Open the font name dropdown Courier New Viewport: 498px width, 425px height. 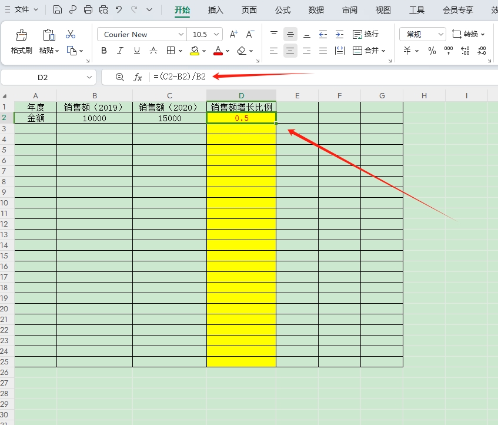pyautogui.click(x=181, y=34)
